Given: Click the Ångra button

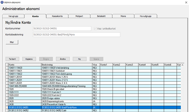Looking at the screenshot, I should (46, 59).
